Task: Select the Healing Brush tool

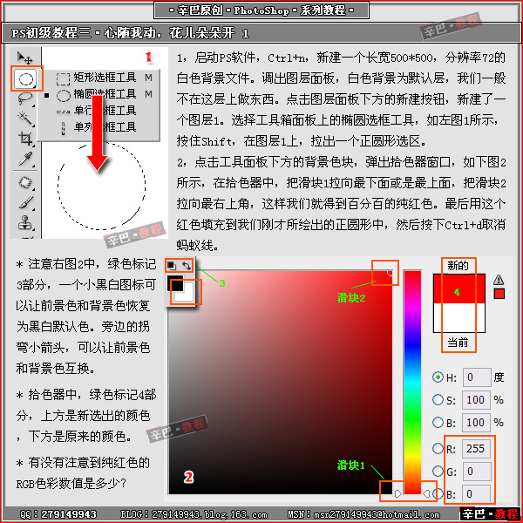Action: pyautogui.click(x=25, y=183)
